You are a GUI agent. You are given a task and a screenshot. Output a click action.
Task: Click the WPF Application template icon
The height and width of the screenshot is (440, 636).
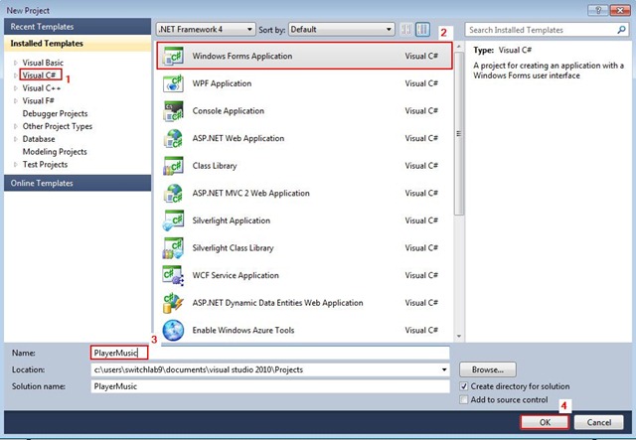[x=173, y=83]
